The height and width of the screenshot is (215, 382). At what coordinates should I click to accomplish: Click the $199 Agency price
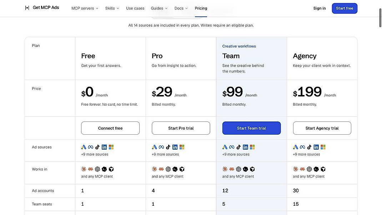[x=307, y=92]
